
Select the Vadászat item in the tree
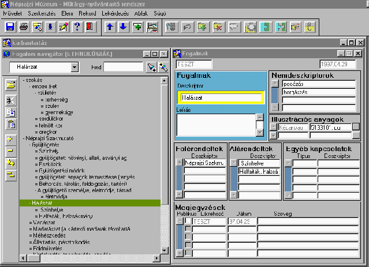tap(43, 221)
